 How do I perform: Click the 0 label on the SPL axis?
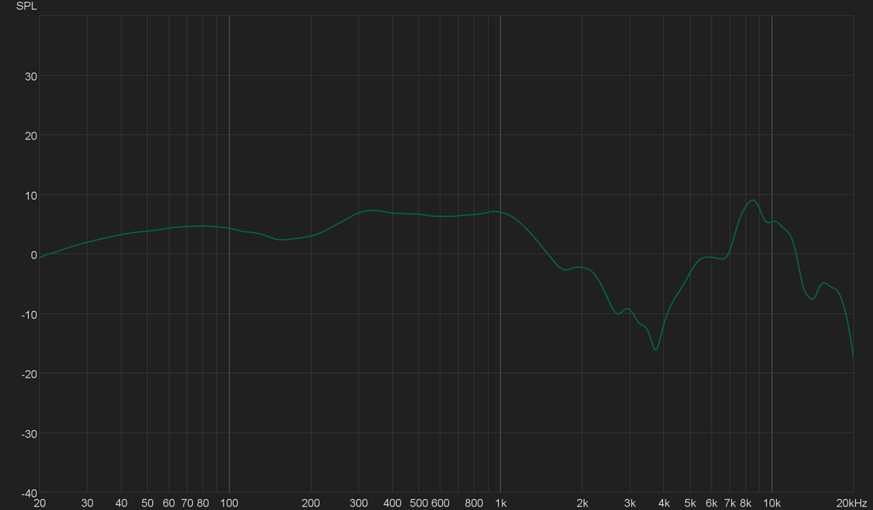(x=34, y=256)
